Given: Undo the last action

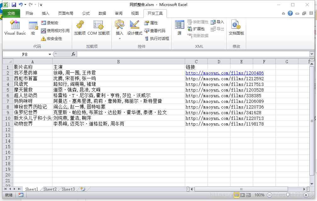Looking at the screenshot, I should 21,5.
